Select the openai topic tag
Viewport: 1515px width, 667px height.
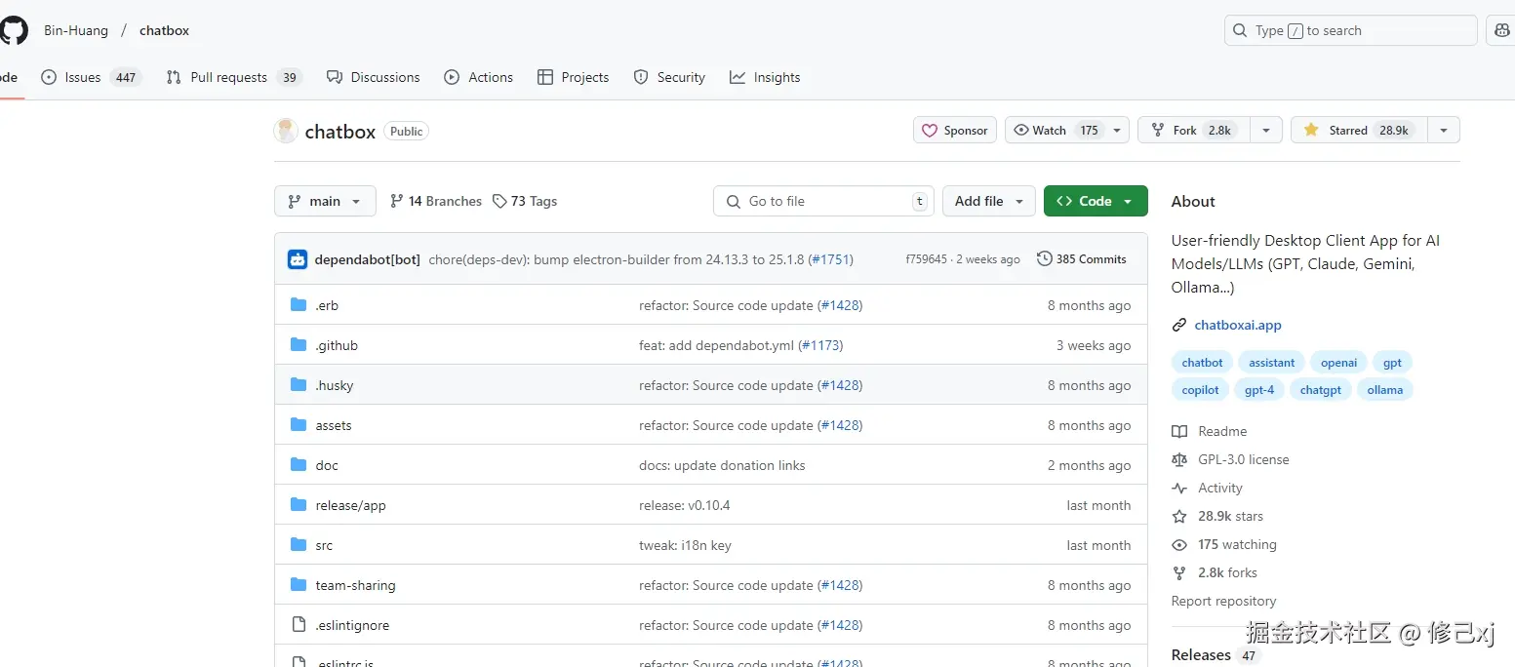(1338, 363)
